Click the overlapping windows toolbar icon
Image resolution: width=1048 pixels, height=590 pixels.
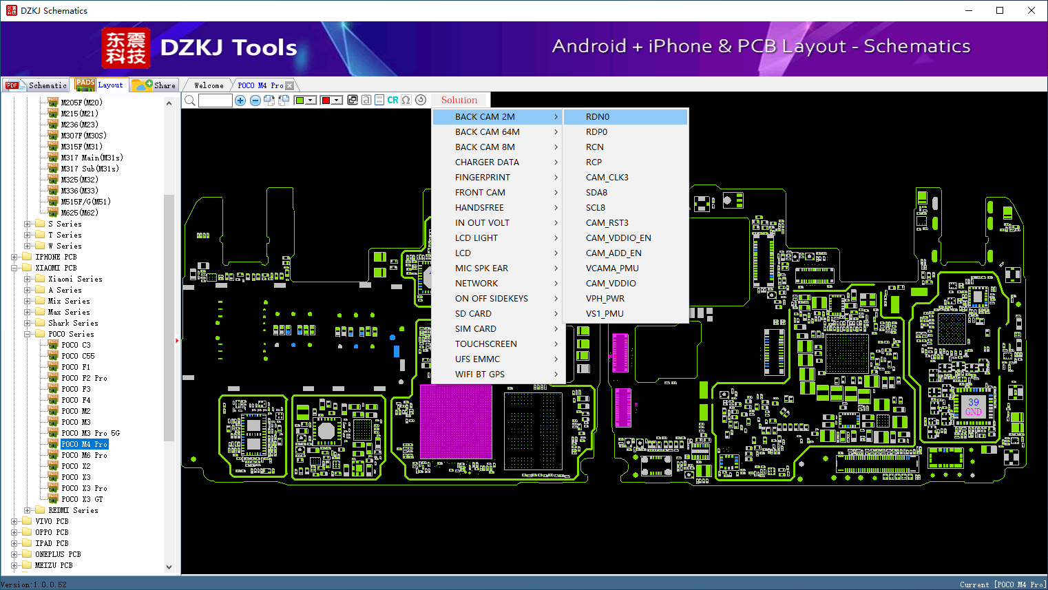click(353, 100)
